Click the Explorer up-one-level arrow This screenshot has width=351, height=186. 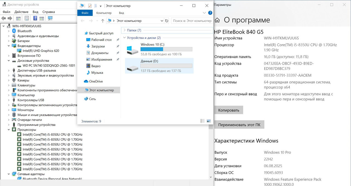[103, 21]
